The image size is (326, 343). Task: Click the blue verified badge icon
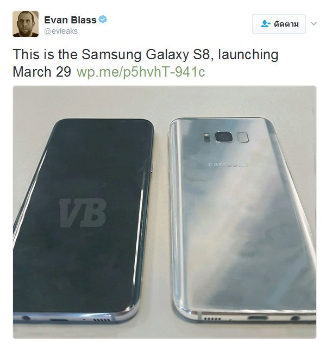(x=103, y=20)
